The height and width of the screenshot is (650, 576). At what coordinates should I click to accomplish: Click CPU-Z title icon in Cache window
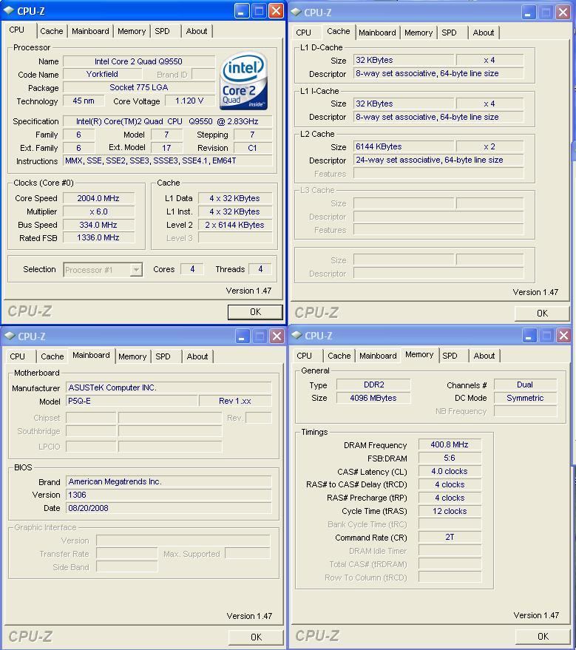pyautogui.click(x=296, y=12)
